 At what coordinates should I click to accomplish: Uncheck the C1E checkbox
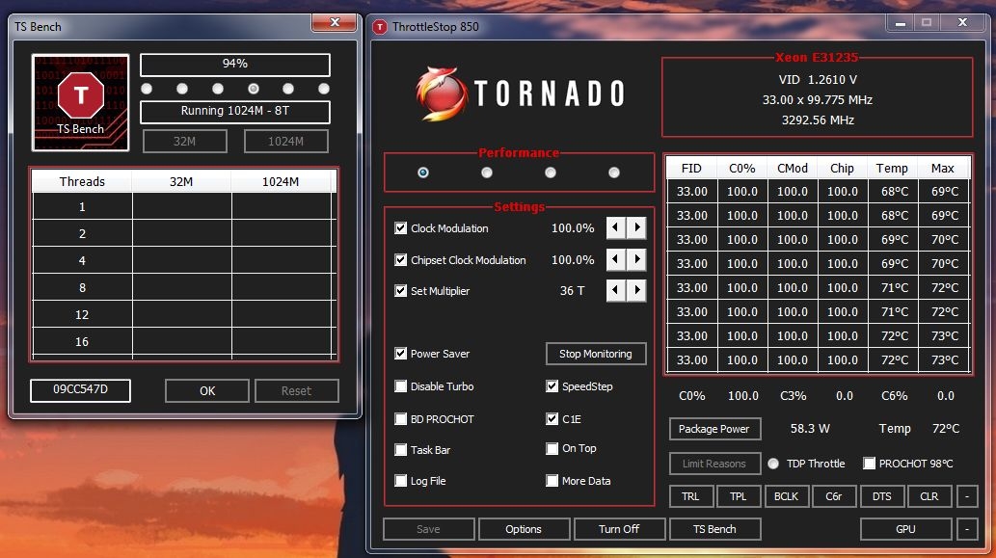[x=552, y=419]
